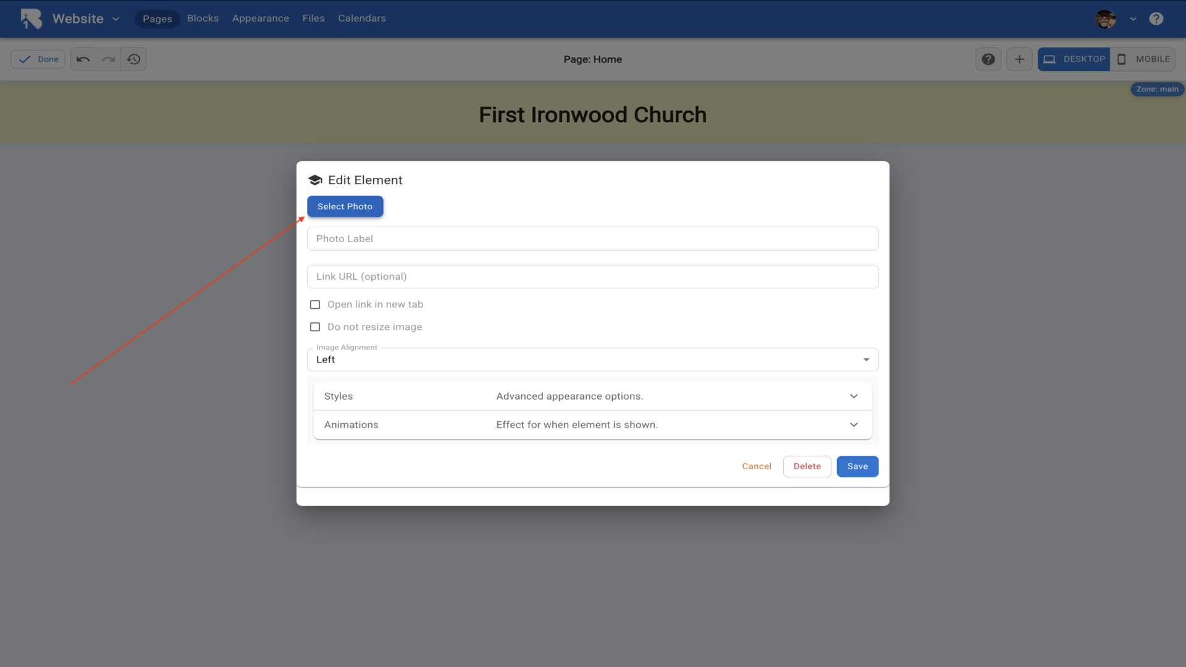1186x667 pixels.
Task: Click the redo arrow icon
Action: 109,59
